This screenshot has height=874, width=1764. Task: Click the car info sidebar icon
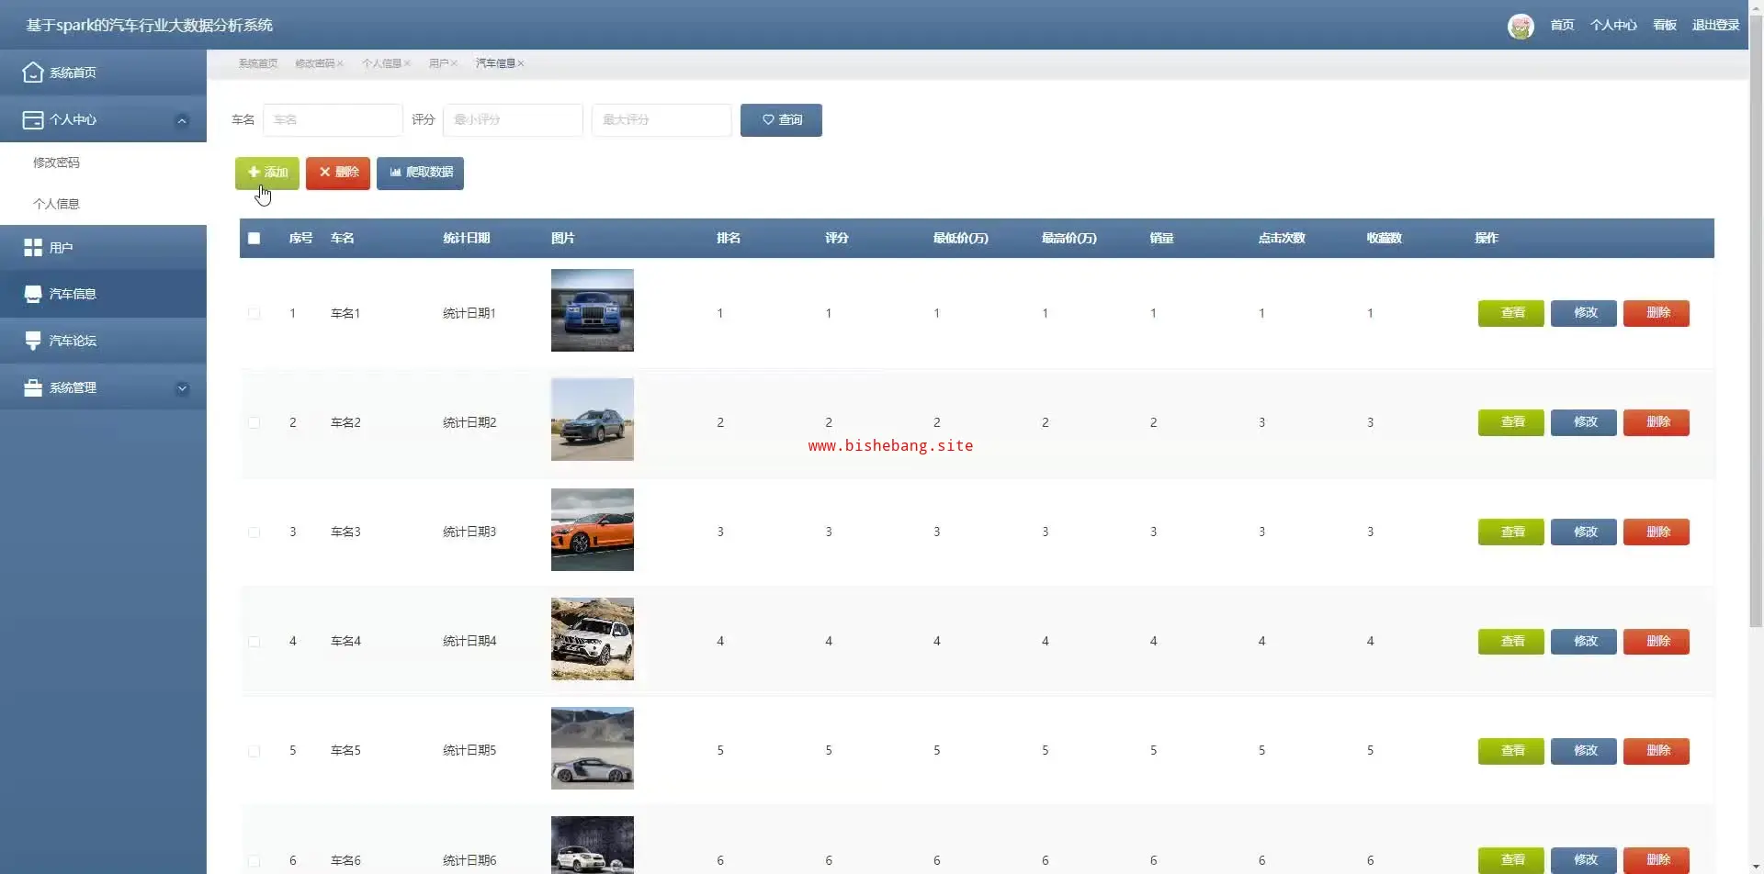click(33, 294)
